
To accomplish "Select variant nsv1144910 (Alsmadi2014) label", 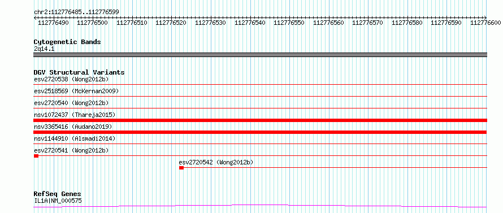I will coord(75,138).
